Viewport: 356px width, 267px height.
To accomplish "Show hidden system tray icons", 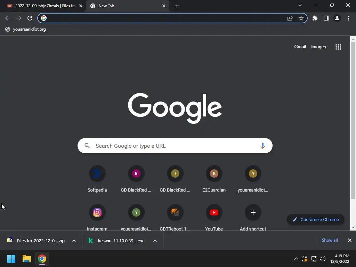I will (296, 259).
